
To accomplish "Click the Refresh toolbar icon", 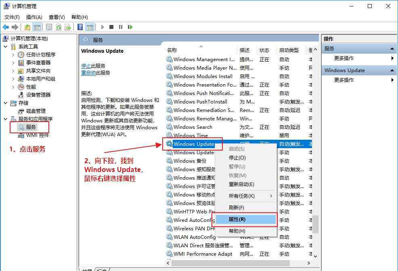I will [59, 27].
